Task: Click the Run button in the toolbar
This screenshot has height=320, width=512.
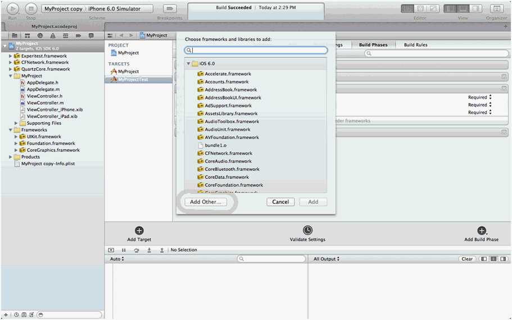Action: [x=12, y=9]
